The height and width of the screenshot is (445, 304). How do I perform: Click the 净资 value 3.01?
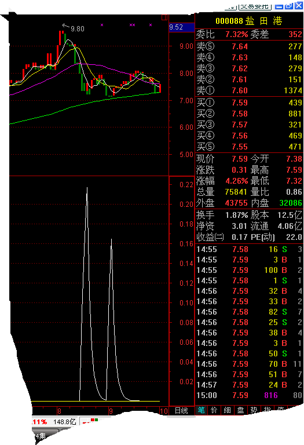(x=240, y=226)
